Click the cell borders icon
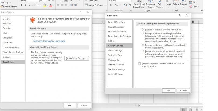Image resolution: width=218 pixels, height=111 pixels. pos(37,5)
